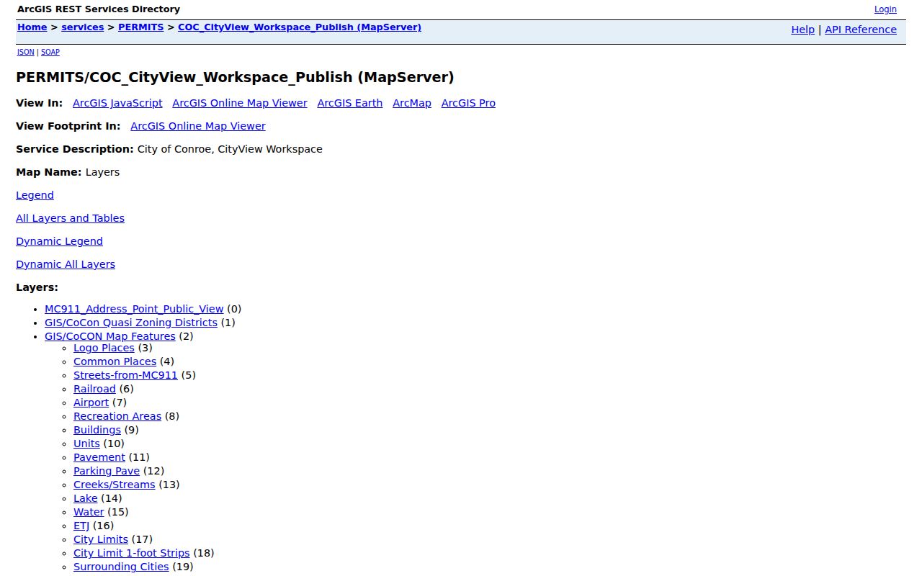Open the Water layer
This screenshot has width=922, height=576.
(89, 512)
